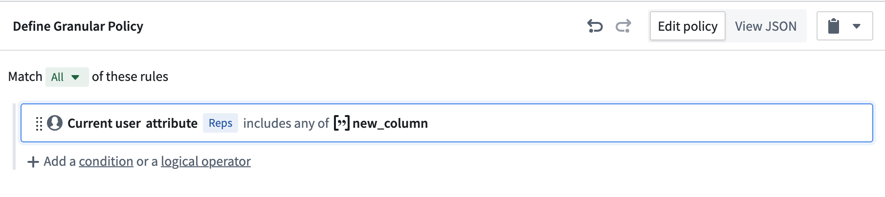This screenshot has width=885, height=197.
Task: Select the 'Reps' attribute tag
Action: pyautogui.click(x=220, y=123)
